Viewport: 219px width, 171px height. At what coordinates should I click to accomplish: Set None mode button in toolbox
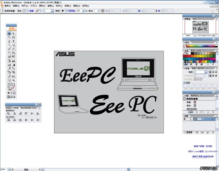(14, 93)
